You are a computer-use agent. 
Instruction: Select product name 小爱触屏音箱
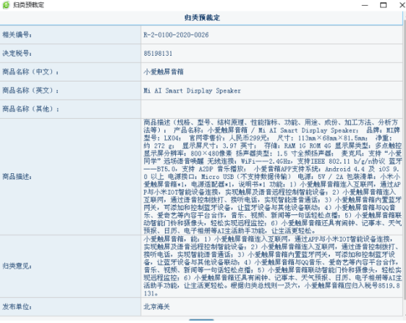pyautogui.click(x=163, y=72)
